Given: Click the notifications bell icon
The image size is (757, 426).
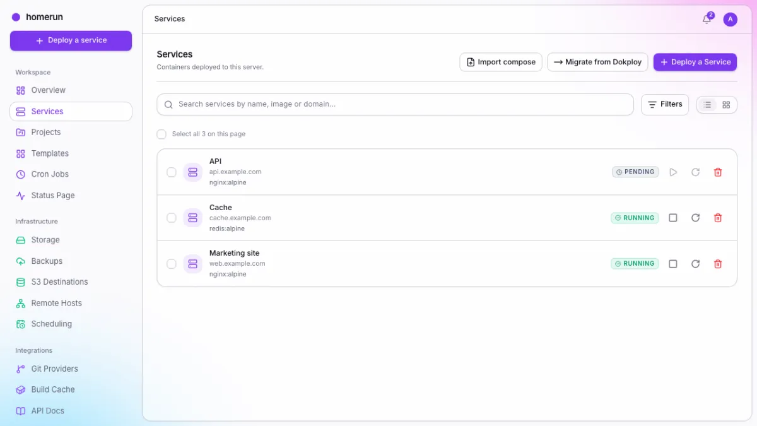Looking at the screenshot, I should tap(707, 20).
